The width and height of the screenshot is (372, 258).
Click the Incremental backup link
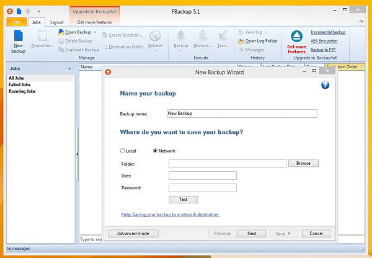(x=328, y=32)
